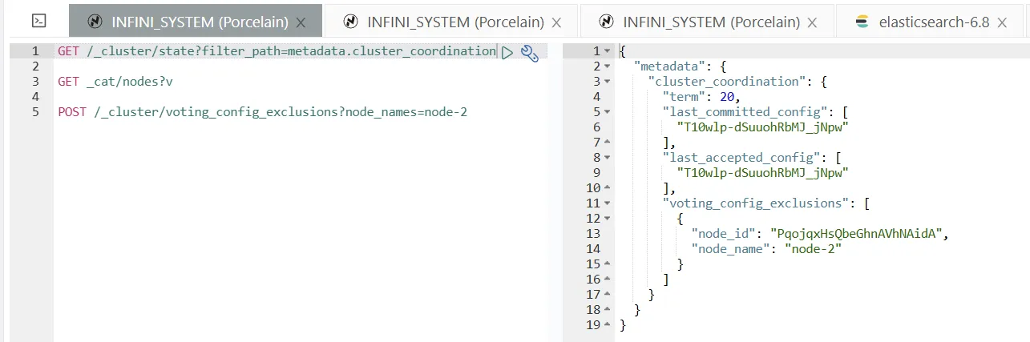Switch to the third INFINI_SYSTEM (Porcelain) tab
The height and width of the screenshot is (342, 1030).
click(707, 22)
